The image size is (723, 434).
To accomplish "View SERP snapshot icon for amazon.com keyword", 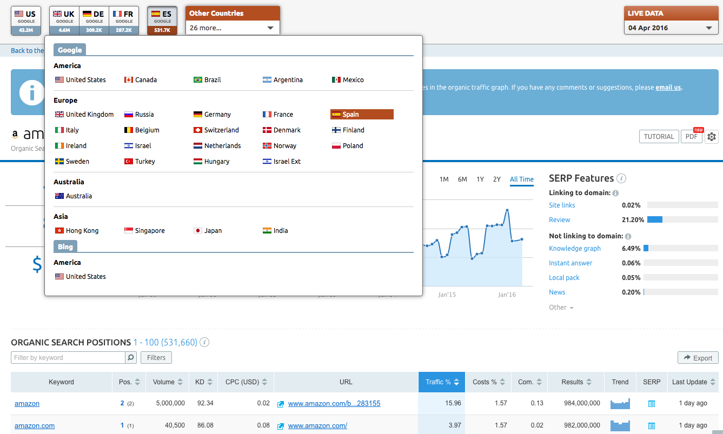I will tap(652, 426).
